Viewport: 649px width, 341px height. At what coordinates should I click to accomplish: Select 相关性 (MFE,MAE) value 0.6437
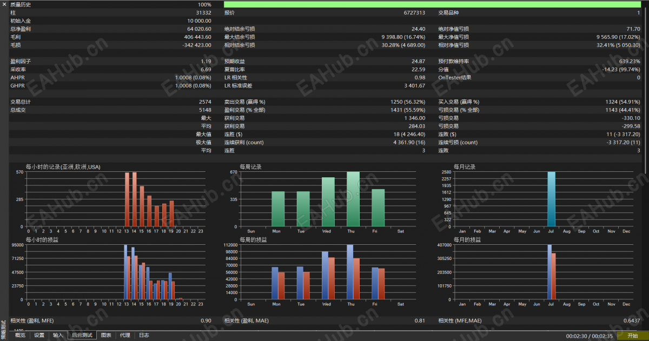[631, 320]
